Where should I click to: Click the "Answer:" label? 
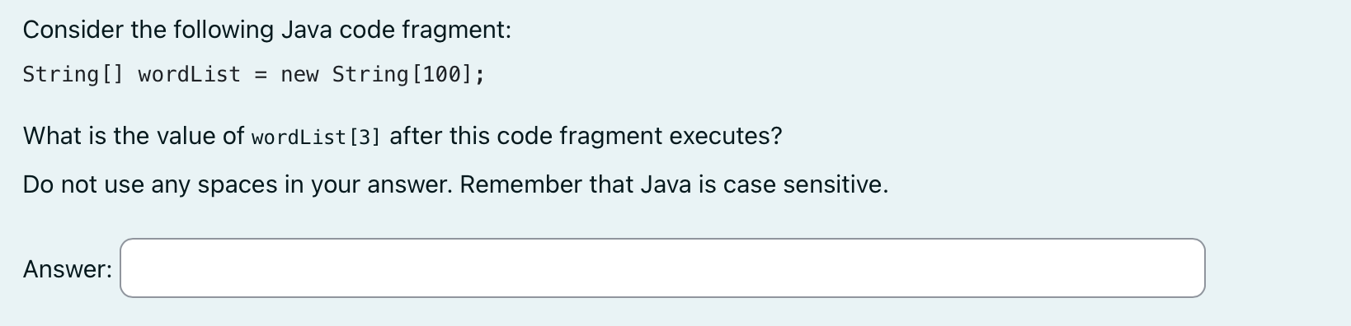[x=68, y=269]
